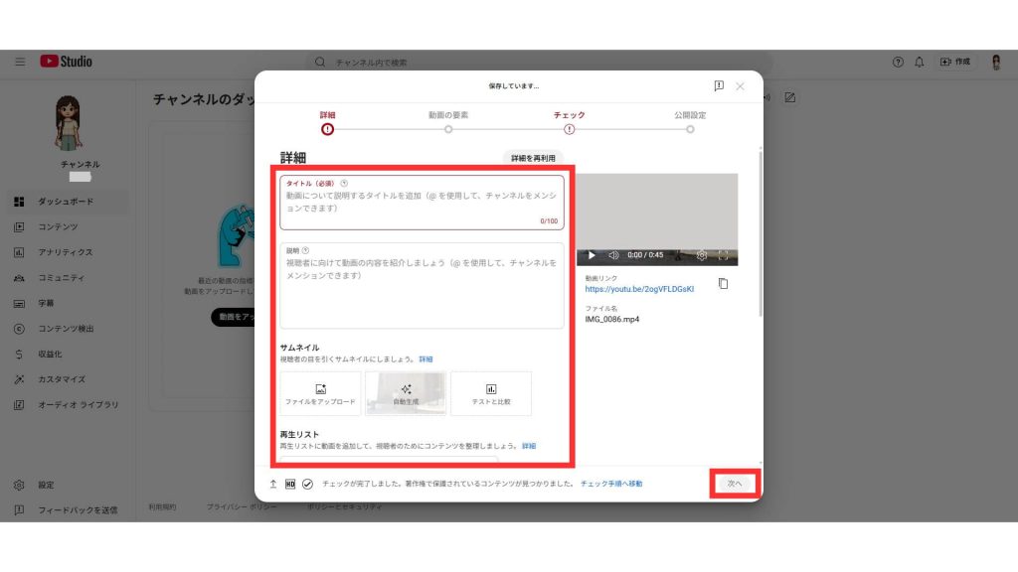Play the video preview
The image size is (1018, 572).
[x=593, y=255]
